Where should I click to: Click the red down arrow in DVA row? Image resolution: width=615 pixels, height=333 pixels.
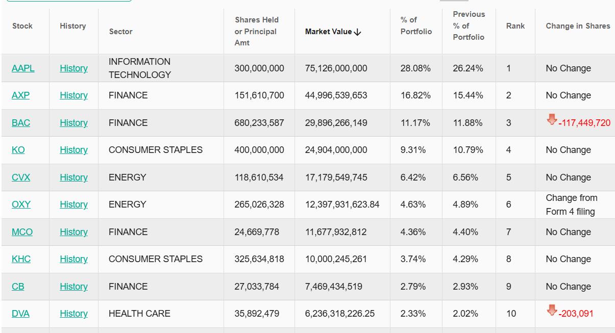click(x=552, y=311)
